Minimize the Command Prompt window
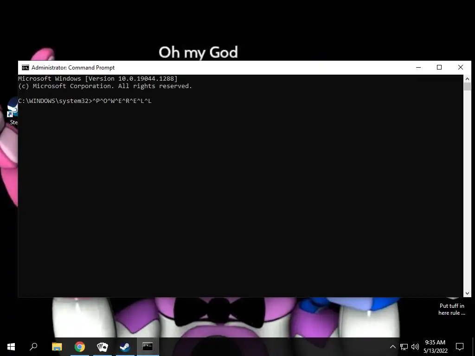The image size is (475, 356). 418,68
